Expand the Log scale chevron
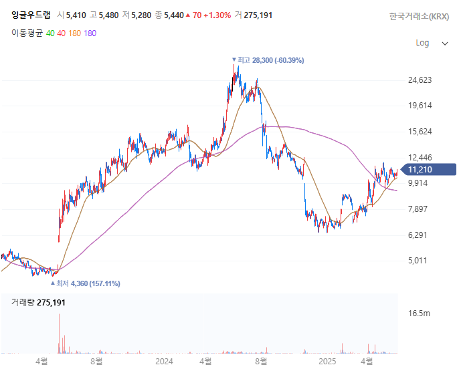This screenshot has height=377, width=459. tap(445, 43)
